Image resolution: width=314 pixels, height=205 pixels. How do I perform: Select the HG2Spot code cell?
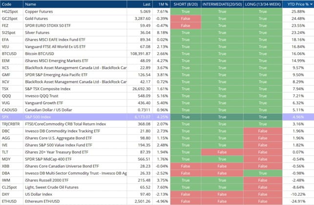coord(12,11)
